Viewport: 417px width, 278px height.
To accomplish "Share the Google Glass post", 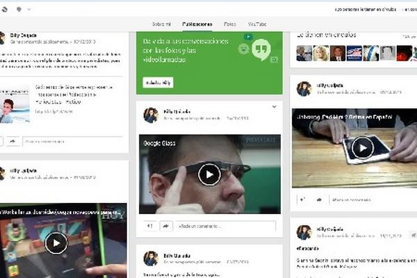I will coord(166,226).
